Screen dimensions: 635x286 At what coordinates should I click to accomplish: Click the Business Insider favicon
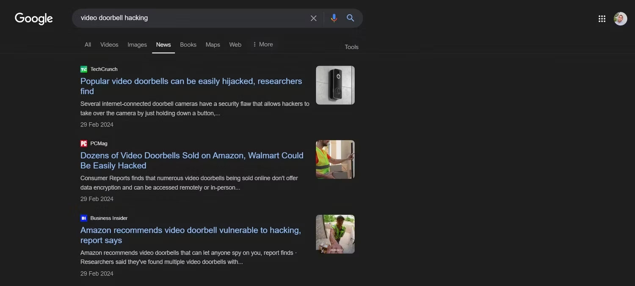pyautogui.click(x=84, y=218)
